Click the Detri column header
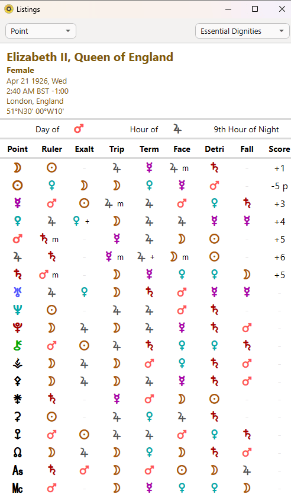The width and height of the screenshot is (291, 497). pos(214,149)
